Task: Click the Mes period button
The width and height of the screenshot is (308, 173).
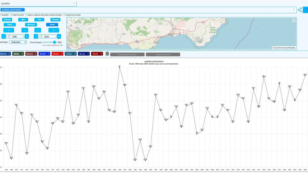Action: point(23,19)
